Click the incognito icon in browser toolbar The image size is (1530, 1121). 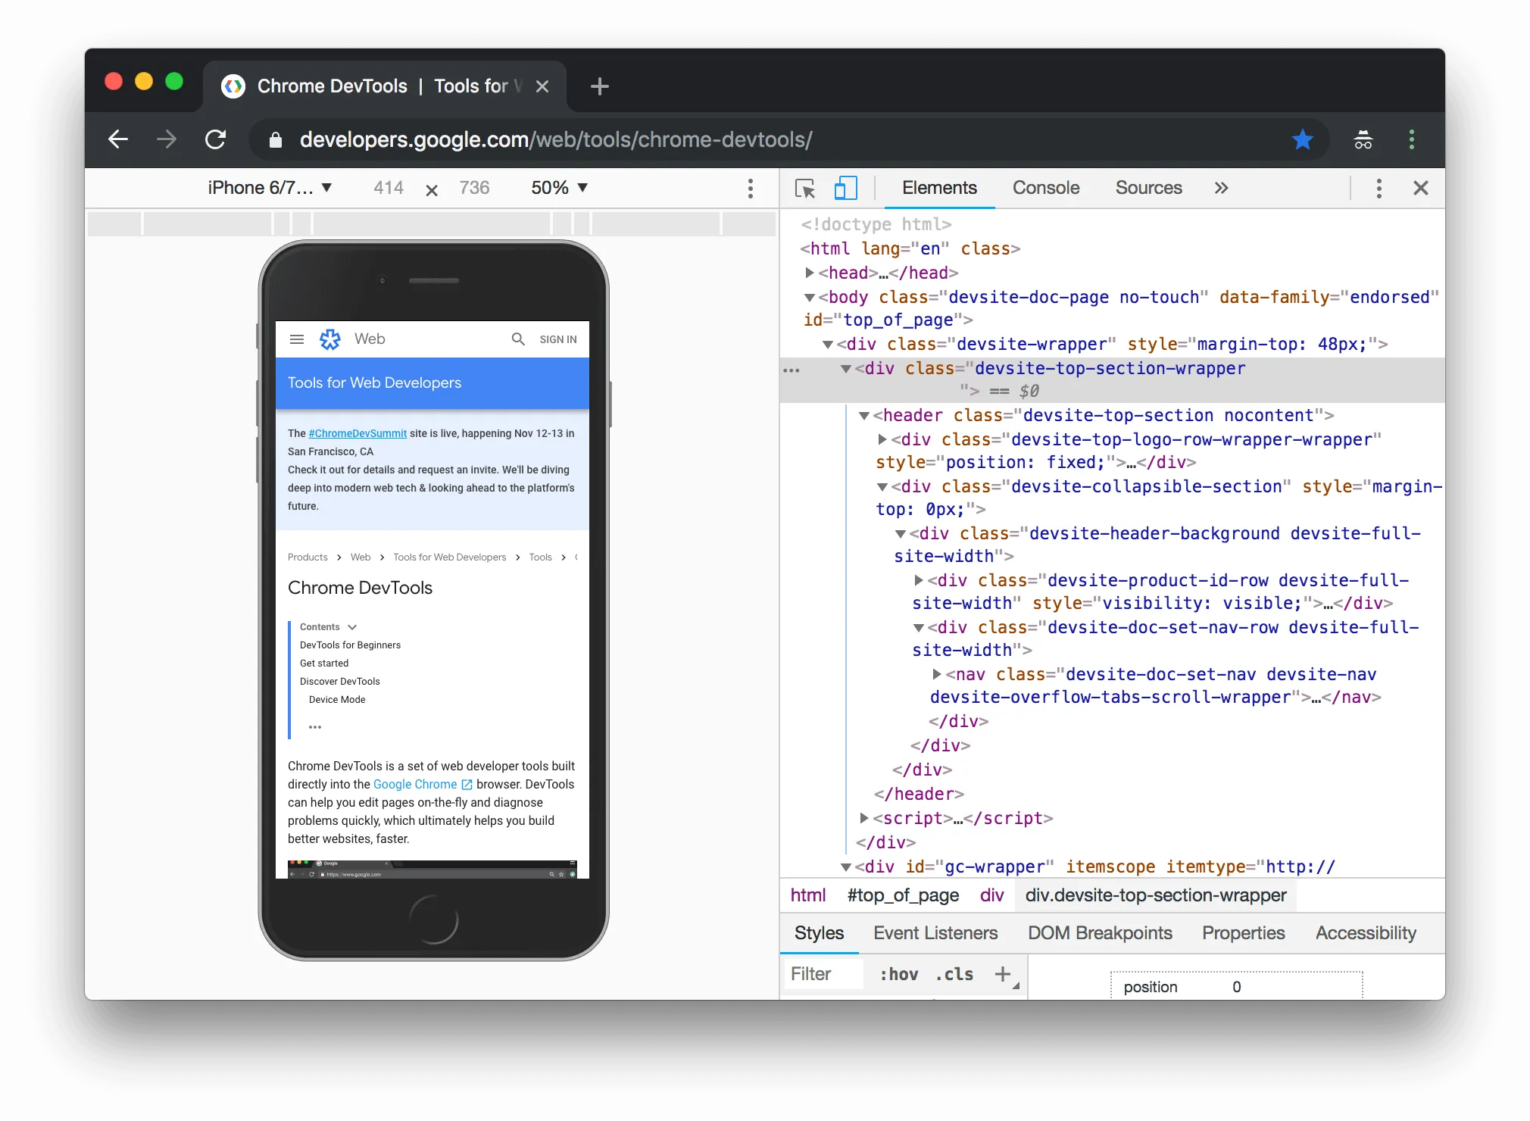click(1363, 140)
